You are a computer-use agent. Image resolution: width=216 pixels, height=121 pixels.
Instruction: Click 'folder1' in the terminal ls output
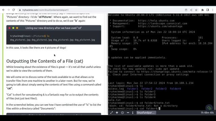(133, 89)
